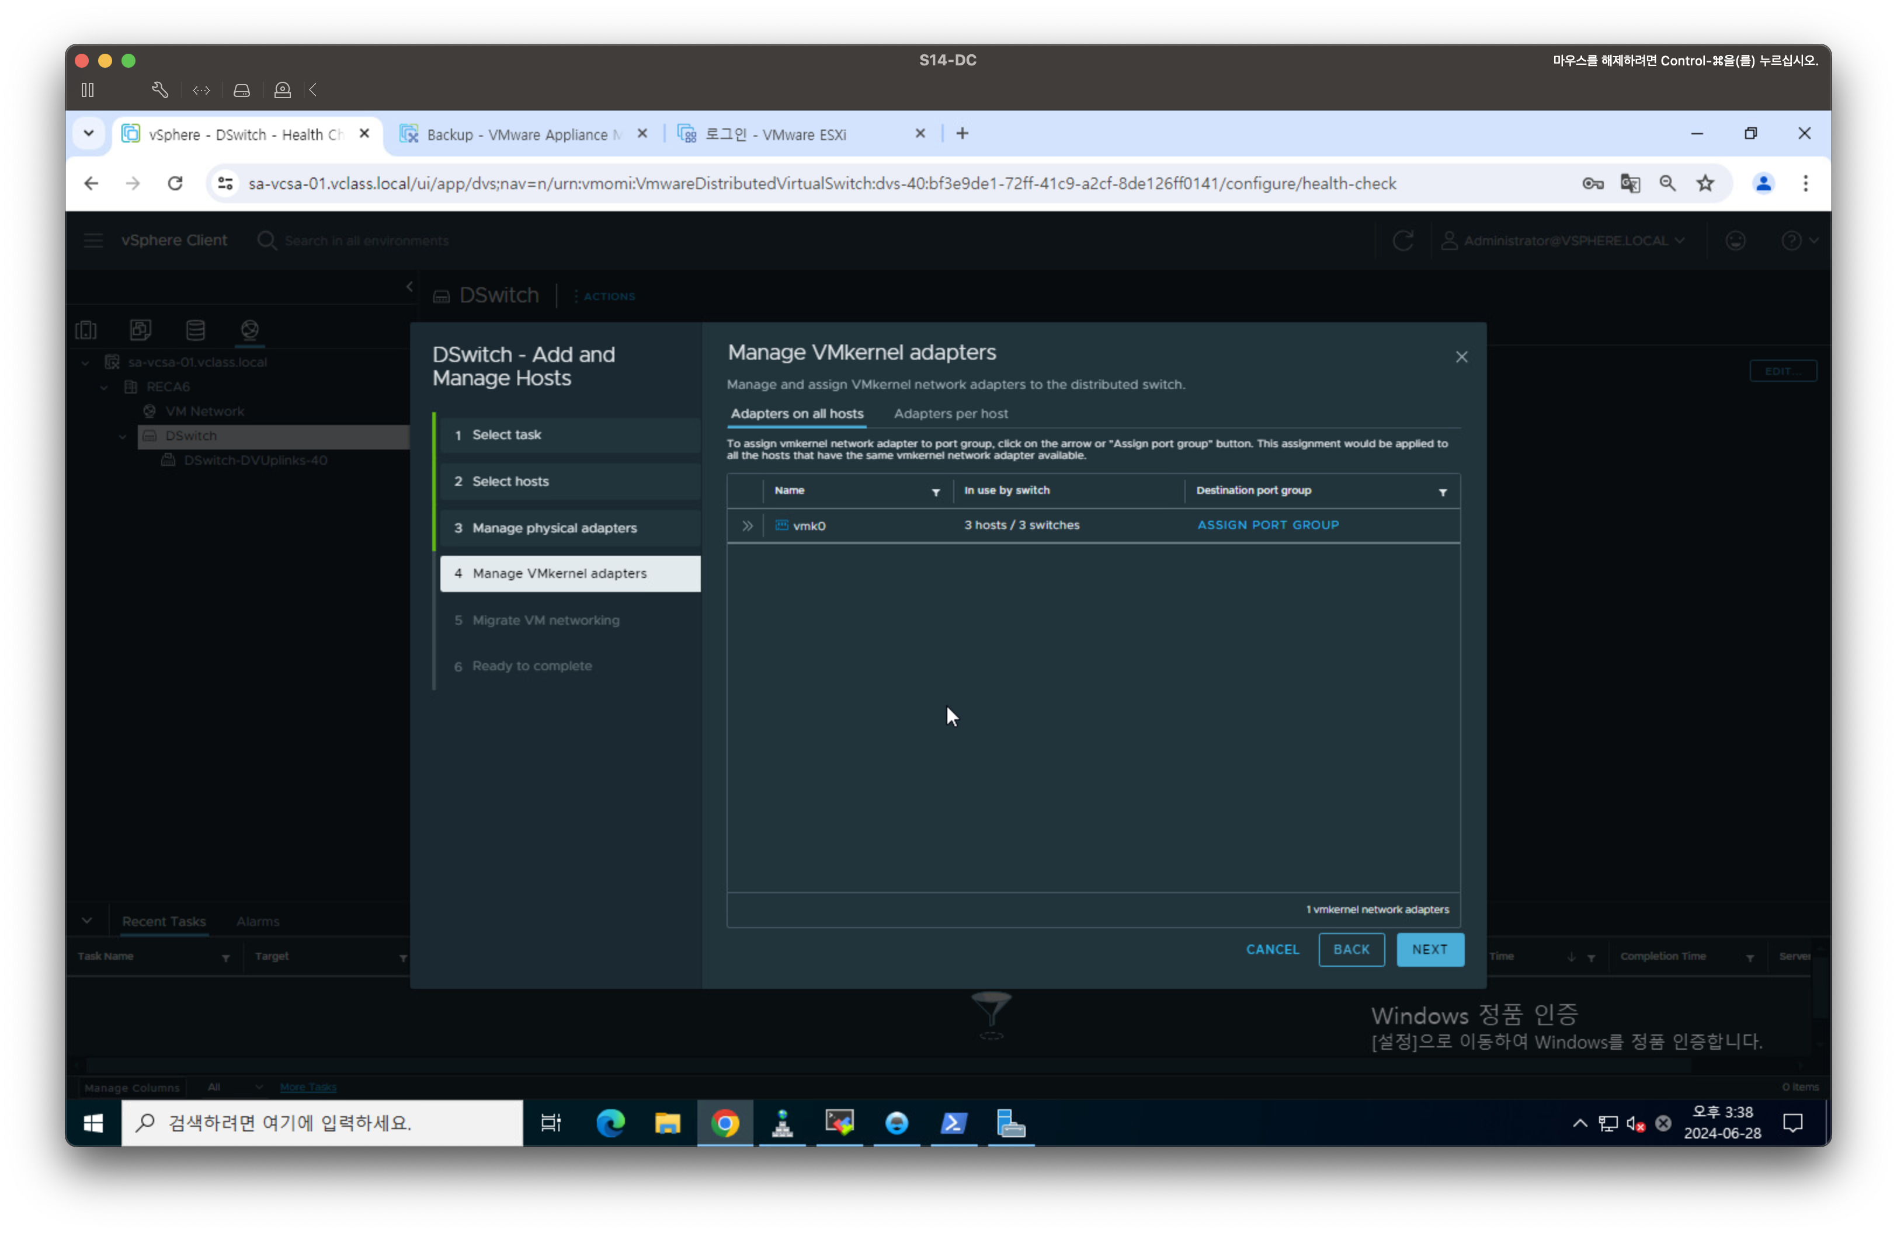Viewport: 1897px width, 1233px height.
Task: Go BACK to previous wizard step
Action: click(x=1351, y=949)
